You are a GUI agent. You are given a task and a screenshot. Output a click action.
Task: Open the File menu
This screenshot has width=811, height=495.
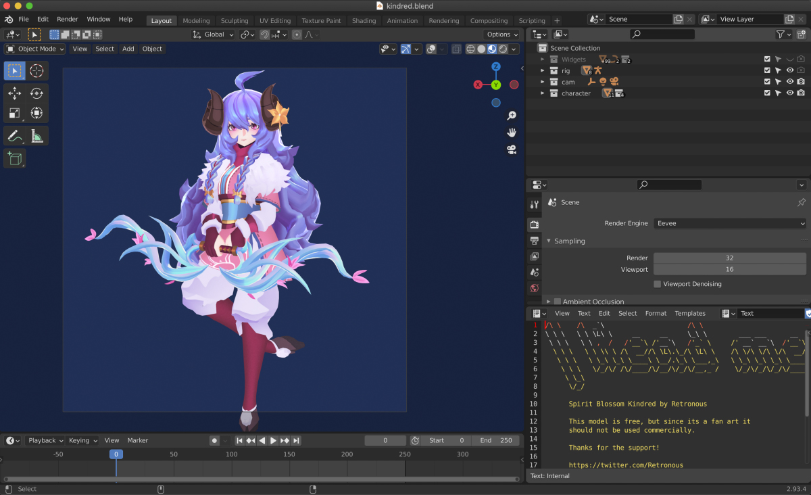(x=24, y=19)
